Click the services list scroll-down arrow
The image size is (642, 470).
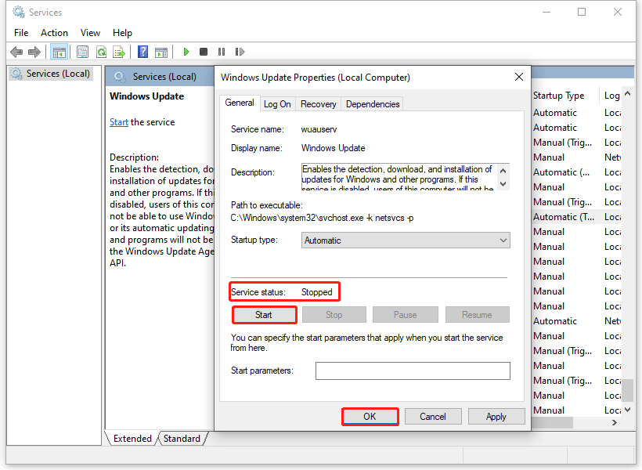coord(627,410)
